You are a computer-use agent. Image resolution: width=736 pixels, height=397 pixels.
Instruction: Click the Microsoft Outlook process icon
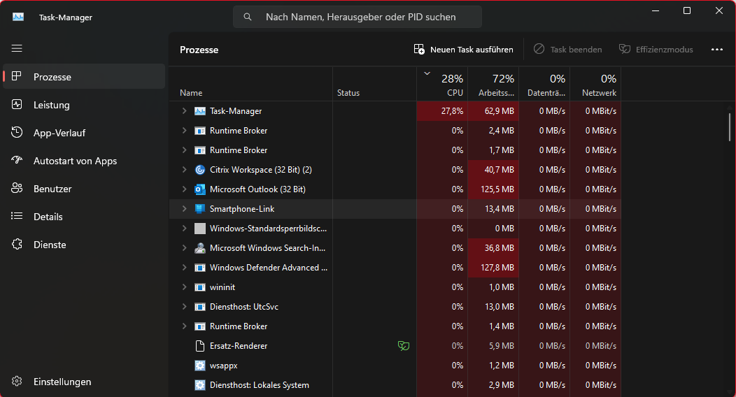[x=200, y=189]
